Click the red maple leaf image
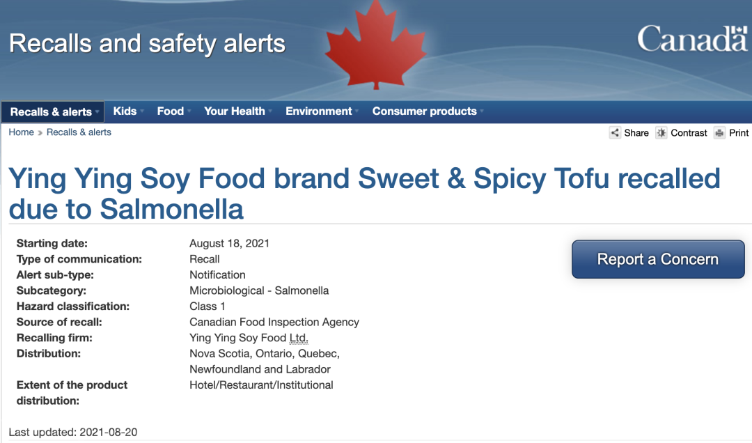752x443 pixels. tap(377, 46)
